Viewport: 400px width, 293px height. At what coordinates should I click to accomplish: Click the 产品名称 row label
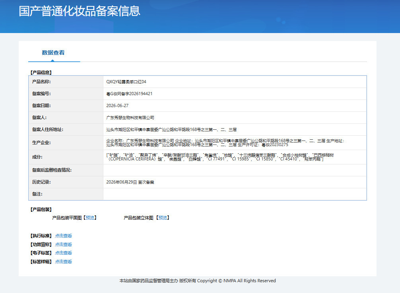pyautogui.click(x=41, y=82)
